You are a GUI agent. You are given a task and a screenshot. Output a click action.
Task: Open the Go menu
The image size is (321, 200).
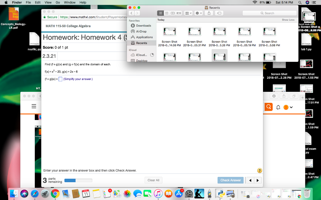58,2
